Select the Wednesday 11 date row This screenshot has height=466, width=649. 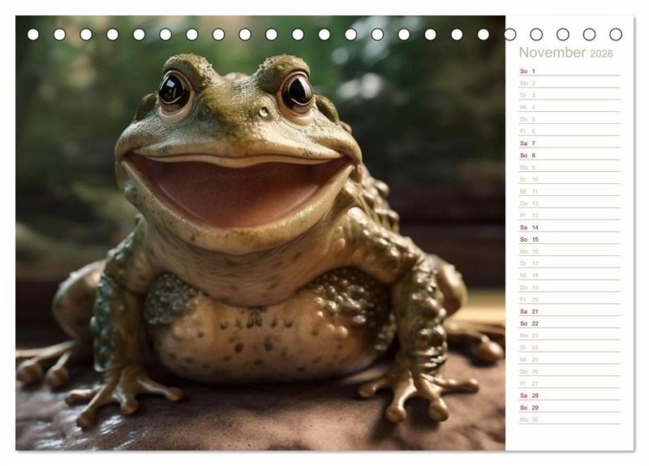click(x=568, y=191)
